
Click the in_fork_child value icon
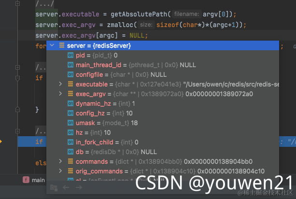(70, 142)
